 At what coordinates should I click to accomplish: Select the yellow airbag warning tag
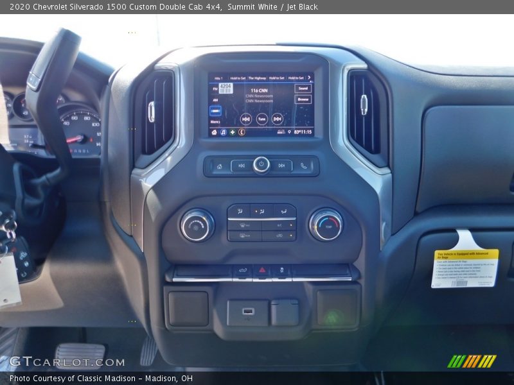point(465,268)
